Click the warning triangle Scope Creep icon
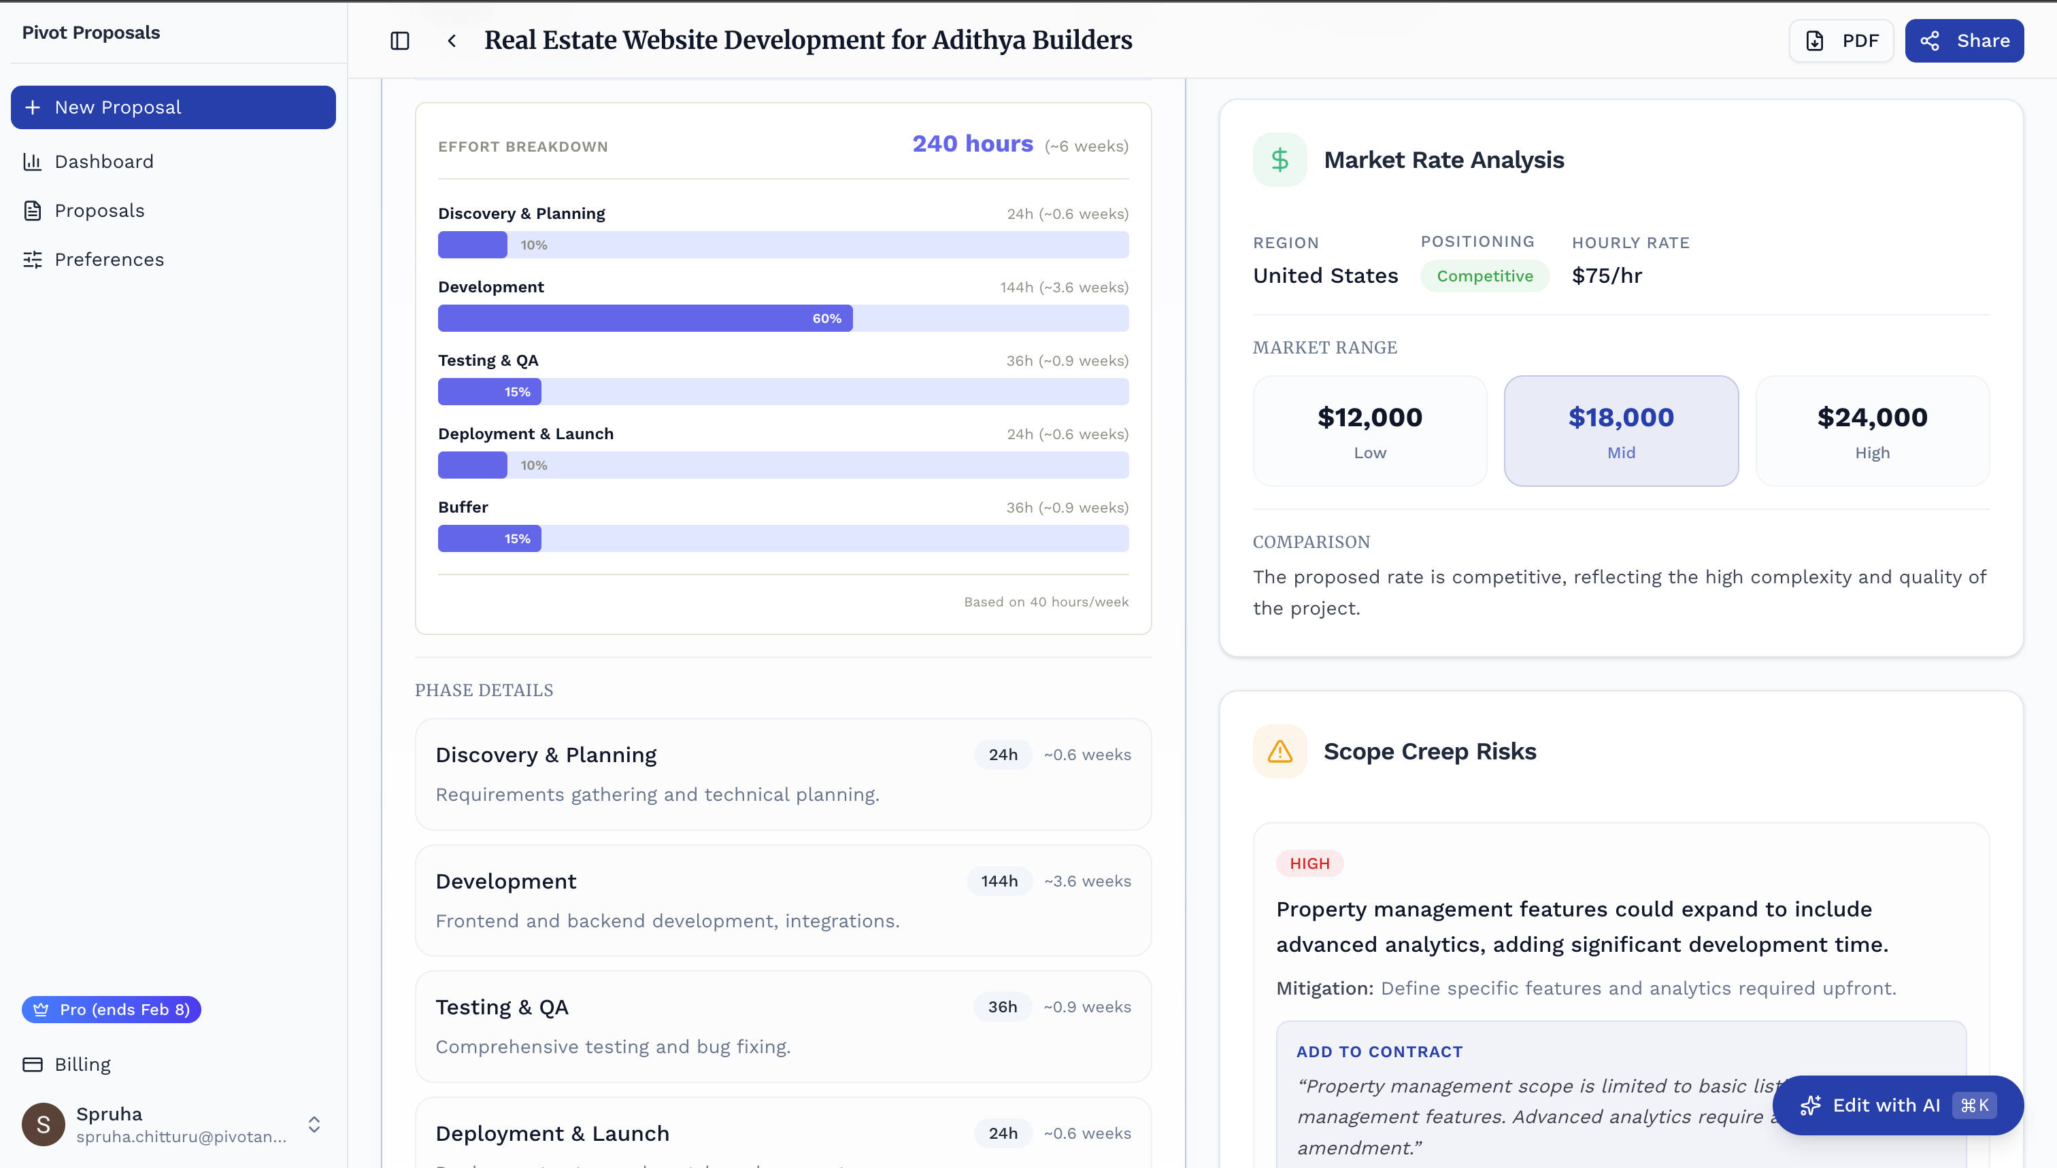2057x1168 pixels. 1280,752
